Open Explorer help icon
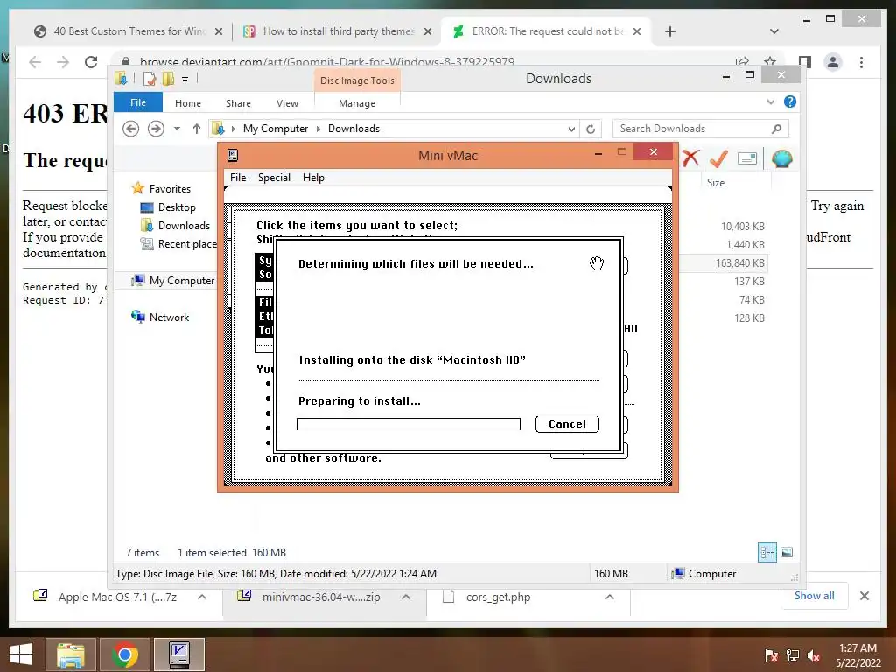The image size is (896, 672). [x=790, y=101]
